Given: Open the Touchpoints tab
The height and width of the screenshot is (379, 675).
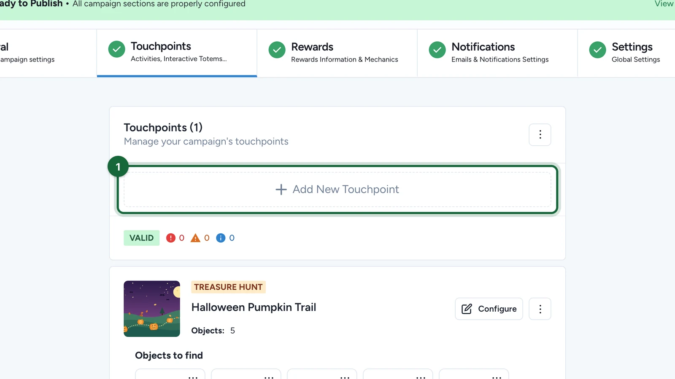Looking at the screenshot, I should point(177,53).
